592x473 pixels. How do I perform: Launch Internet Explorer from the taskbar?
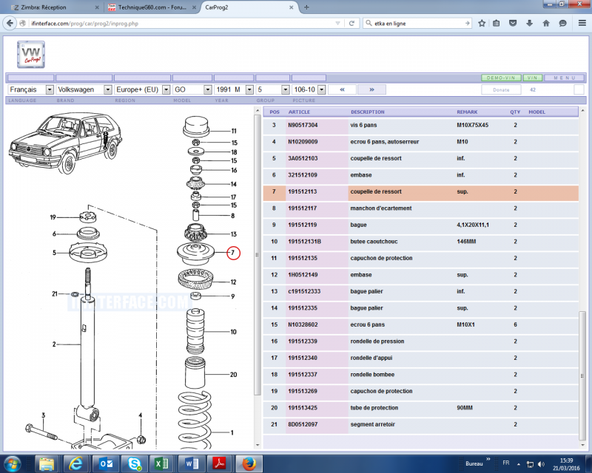(x=76, y=463)
